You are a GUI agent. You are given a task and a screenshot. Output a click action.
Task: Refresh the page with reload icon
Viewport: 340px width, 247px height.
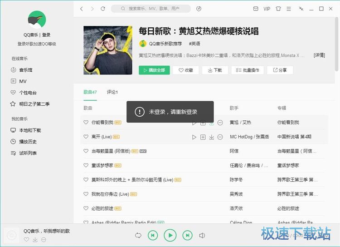[103, 9]
